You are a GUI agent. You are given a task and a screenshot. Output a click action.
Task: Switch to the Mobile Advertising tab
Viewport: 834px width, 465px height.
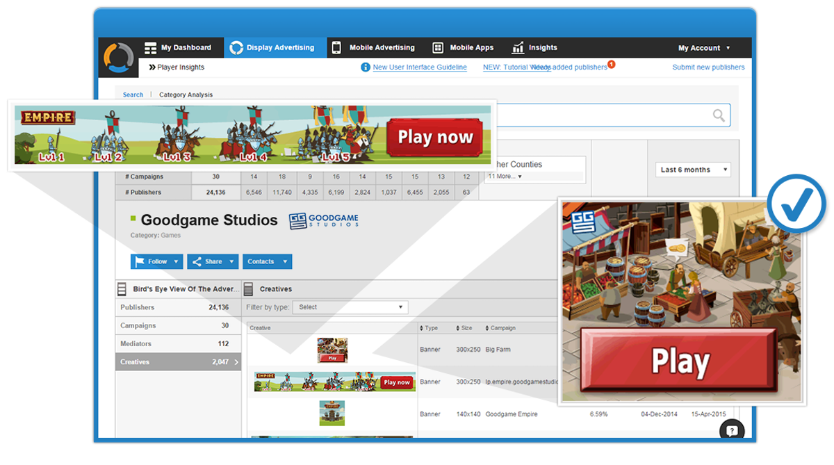373,48
